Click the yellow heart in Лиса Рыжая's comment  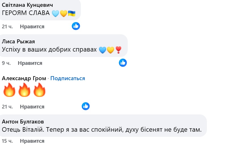[x=110, y=50]
